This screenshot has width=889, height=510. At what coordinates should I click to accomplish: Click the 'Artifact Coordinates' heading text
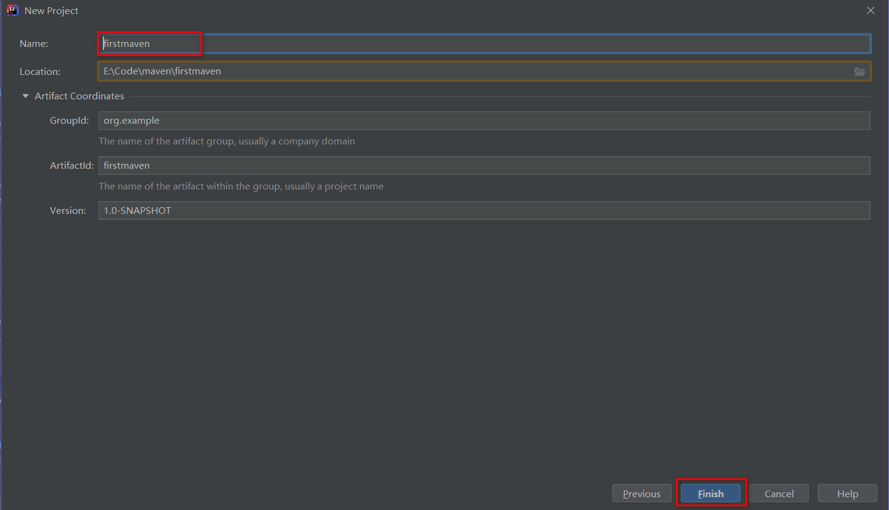pyautogui.click(x=79, y=96)
